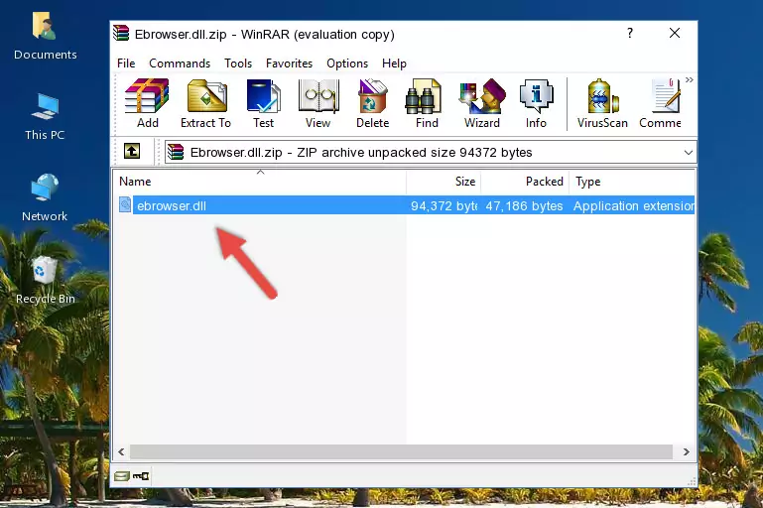Go up one folder level

pyautogui.click(x=132, y=152)
